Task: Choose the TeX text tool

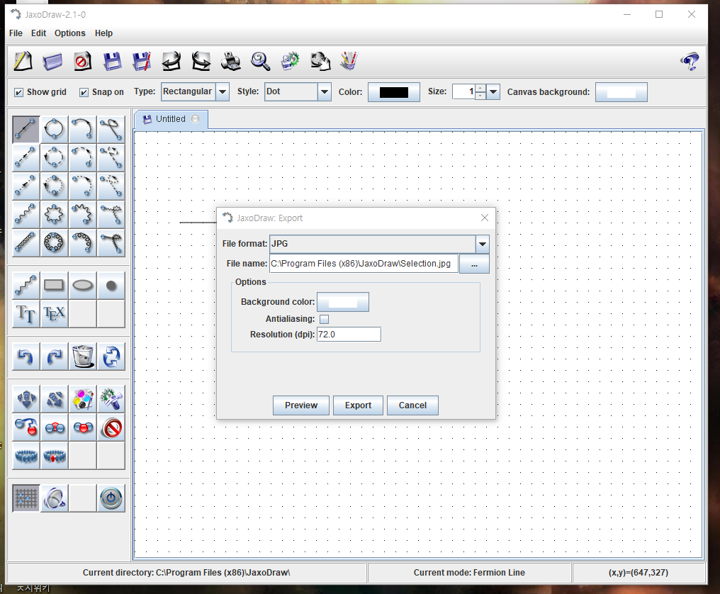Action: [55, 313]
